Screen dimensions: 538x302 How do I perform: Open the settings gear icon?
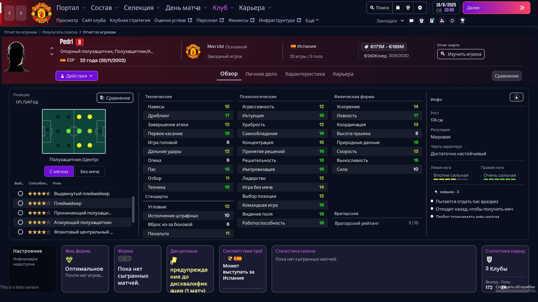pyautogui.click(x=420, y=8)
